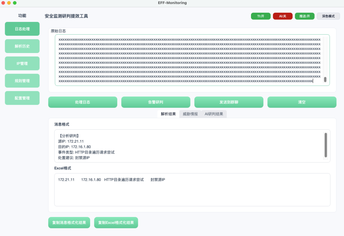Toggle the TI:开 threat intelligence switch

pyautogui.click(x=261, y=16)
